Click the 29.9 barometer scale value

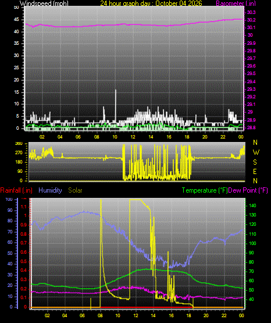coord(251,43)
